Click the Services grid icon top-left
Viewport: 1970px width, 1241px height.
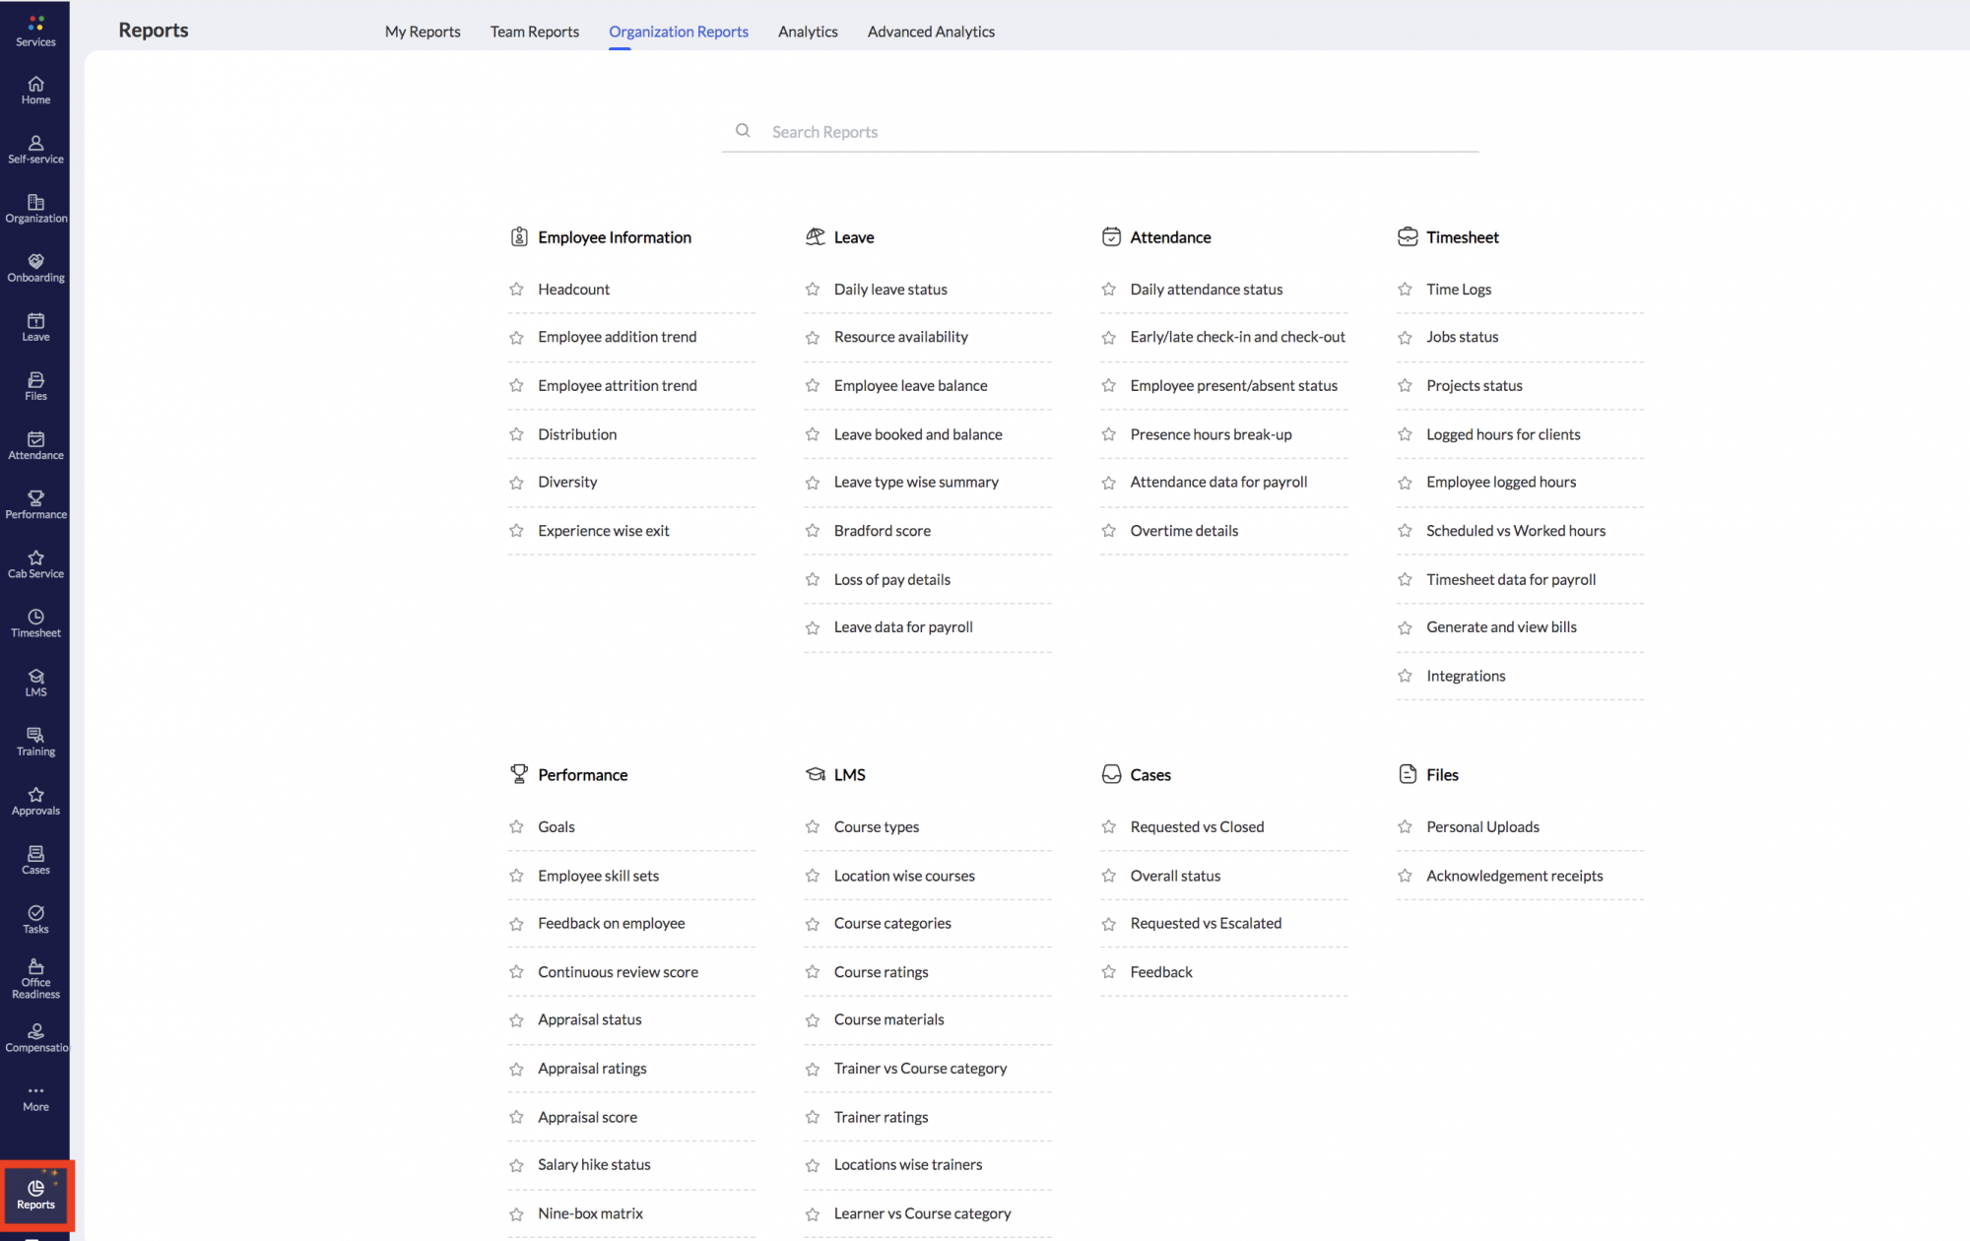[x=35, y=23]
